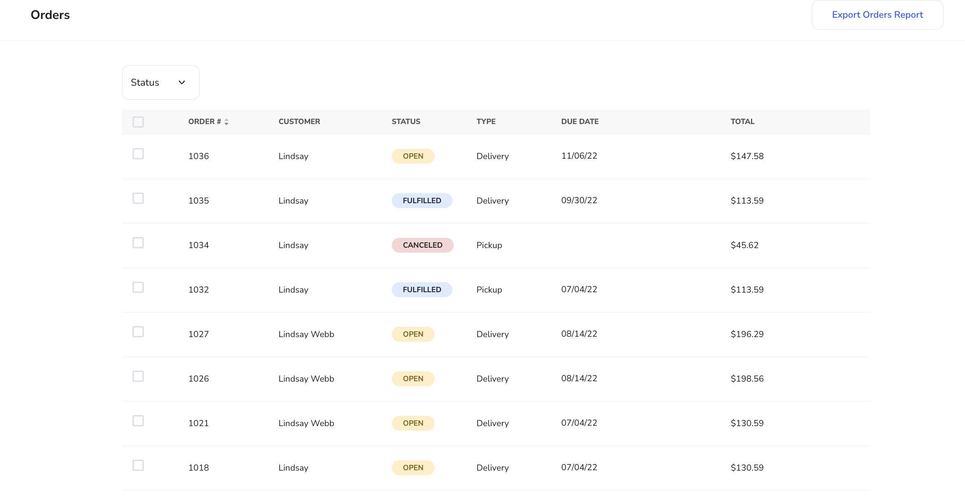
Task: Click the DUE DATE column header
Action: click(579, 122)
